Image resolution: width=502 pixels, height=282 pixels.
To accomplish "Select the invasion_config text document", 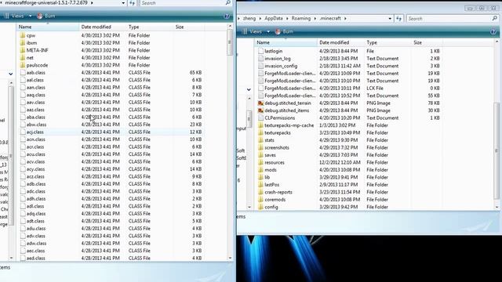I will coord(281,66).
